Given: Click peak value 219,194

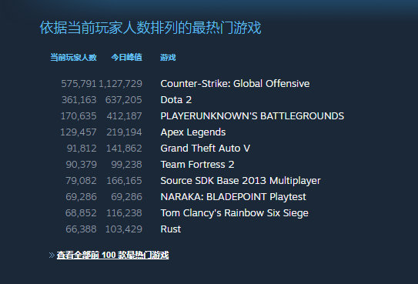Looking at the screenshot, I should tap(124, 132).
